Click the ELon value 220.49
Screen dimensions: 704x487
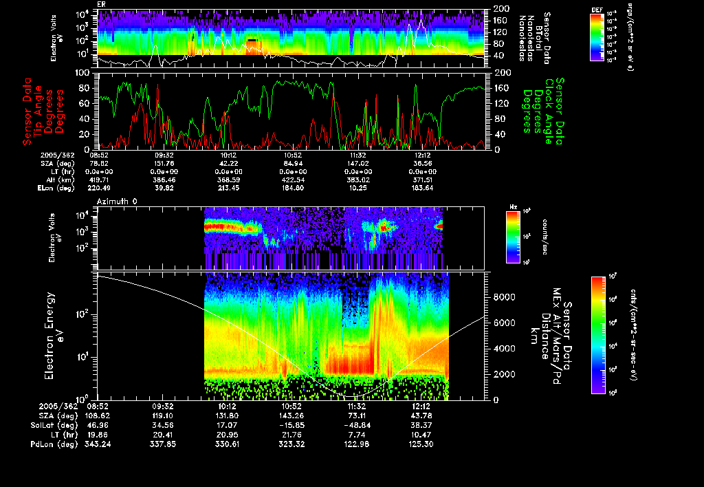[x=100, y=188]
